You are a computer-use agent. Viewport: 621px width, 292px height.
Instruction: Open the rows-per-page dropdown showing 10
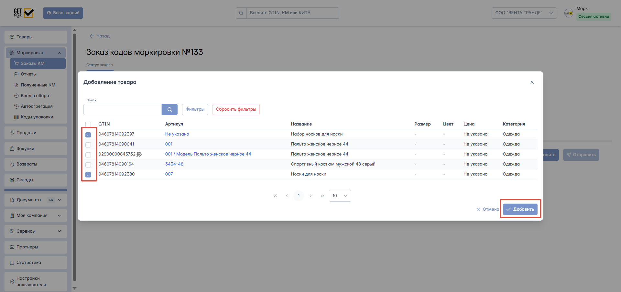340,196
